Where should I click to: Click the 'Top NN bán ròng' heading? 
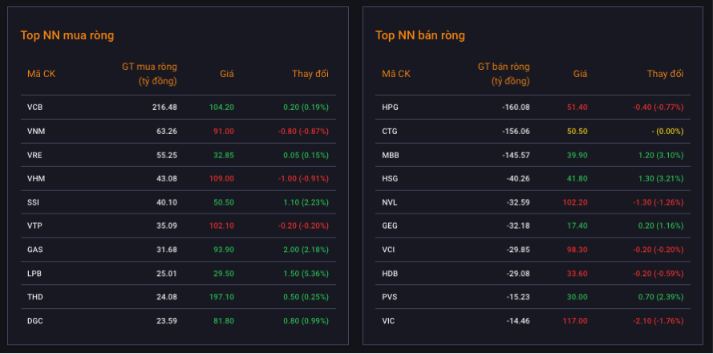coord(420,35)
